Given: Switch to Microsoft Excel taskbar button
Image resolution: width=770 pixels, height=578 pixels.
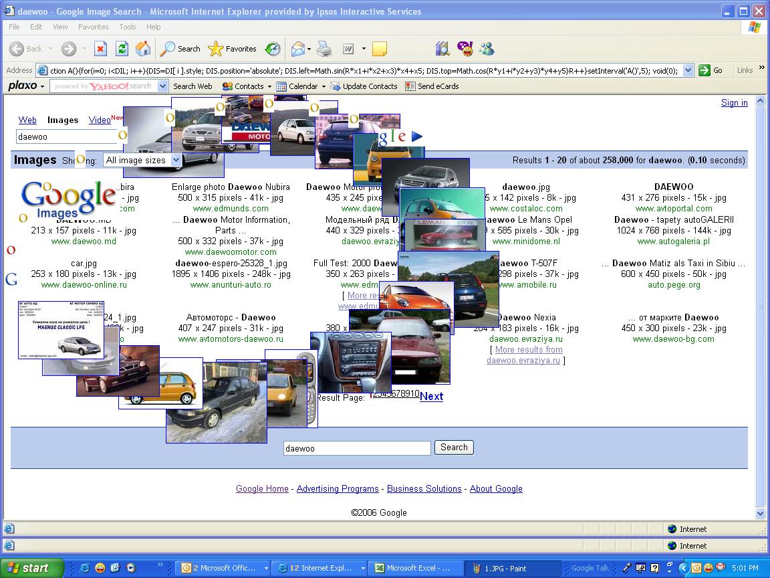Looking at the screenshot, I should (x=416, y=568).
